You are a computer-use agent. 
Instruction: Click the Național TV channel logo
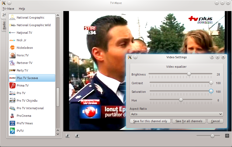12,33
